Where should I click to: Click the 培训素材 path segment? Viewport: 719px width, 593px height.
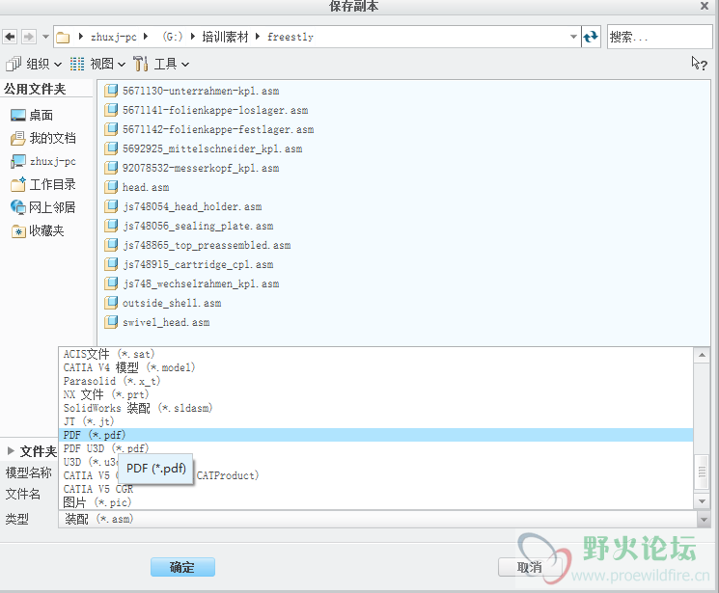pos(225,37)
